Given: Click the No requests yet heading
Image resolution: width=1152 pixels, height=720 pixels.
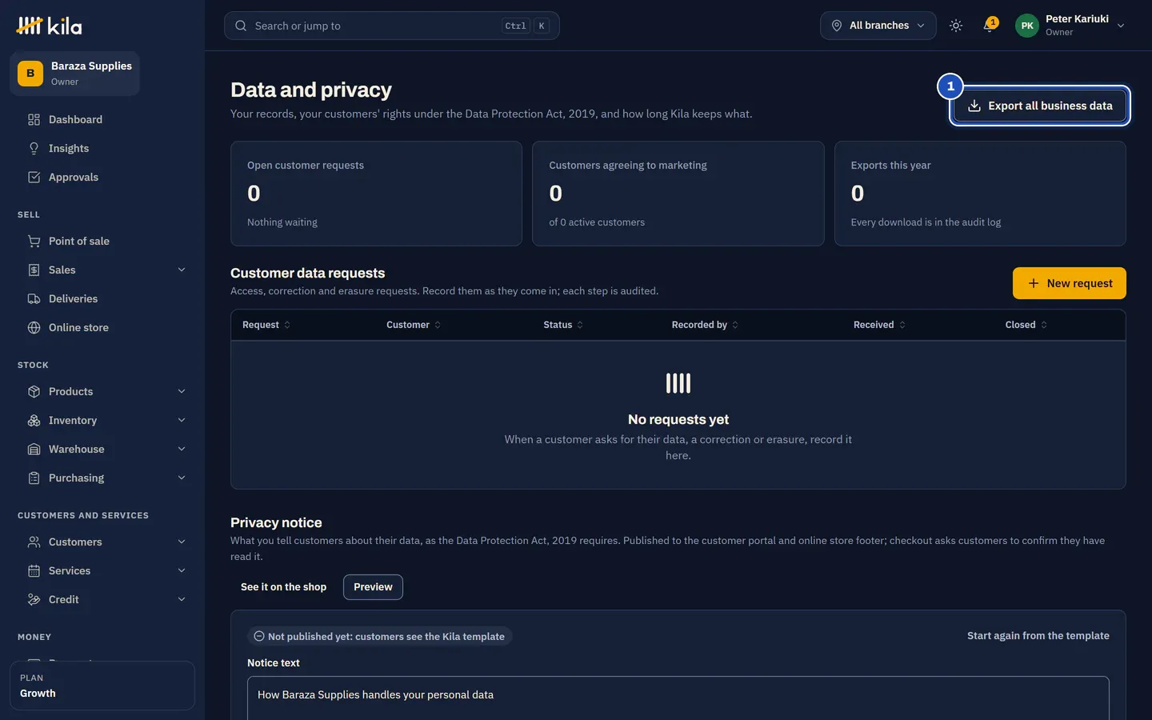Looking at the screenshot, I should tap(678, 419).
